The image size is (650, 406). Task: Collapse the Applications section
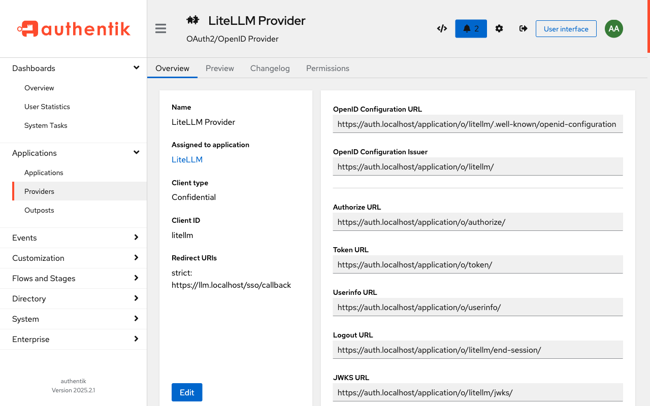point(74,153)
